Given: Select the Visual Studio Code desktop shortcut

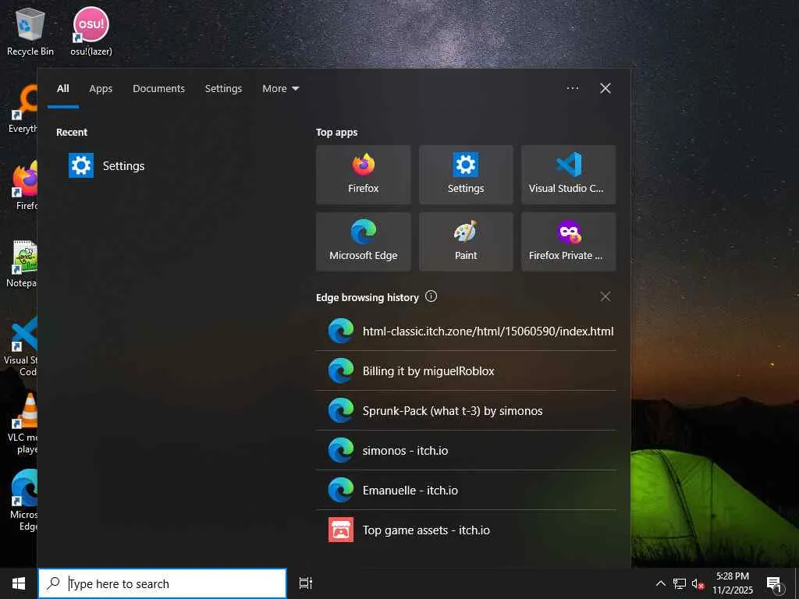Looking at the screenshot, I should [x=21, y=346].
